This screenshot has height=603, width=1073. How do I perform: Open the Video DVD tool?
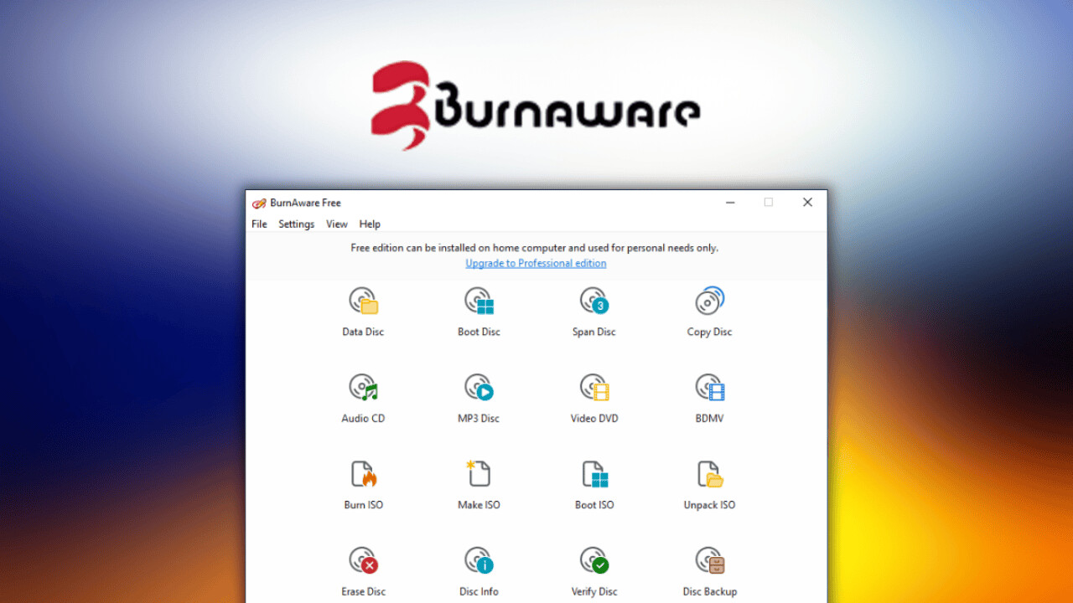pos(594,389)
